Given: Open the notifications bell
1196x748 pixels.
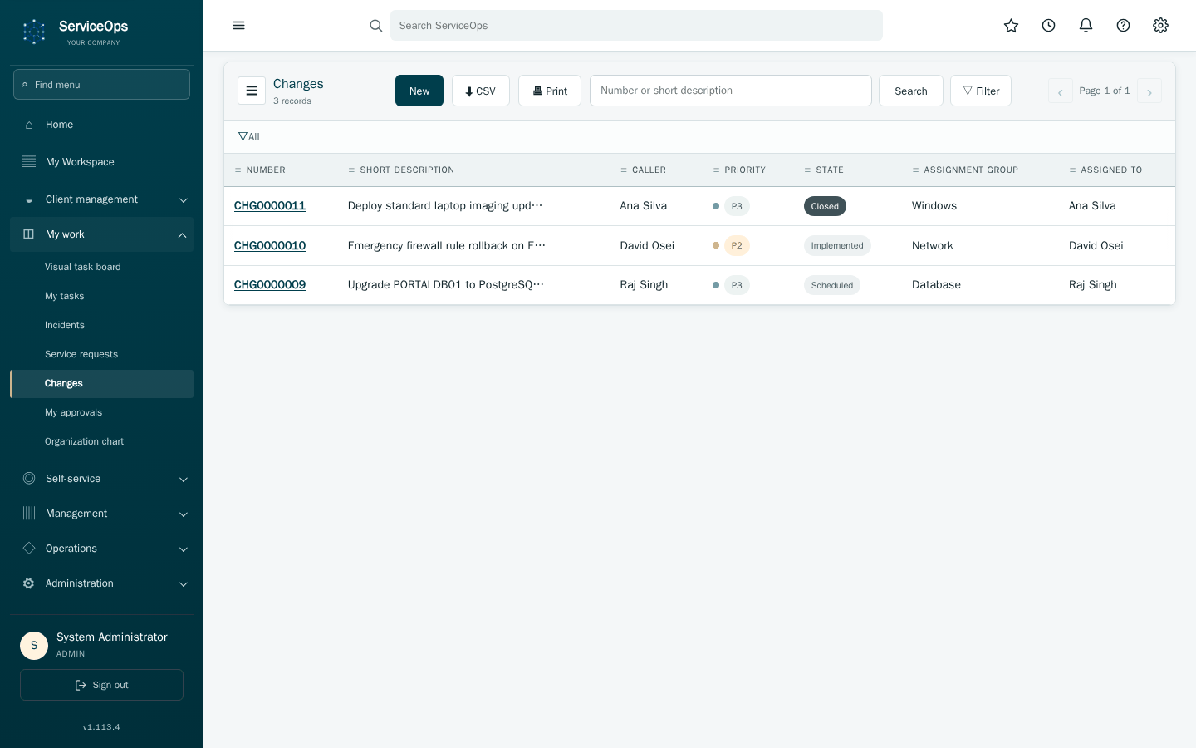Looking at the screenshot, I should tap(1086, 26).
